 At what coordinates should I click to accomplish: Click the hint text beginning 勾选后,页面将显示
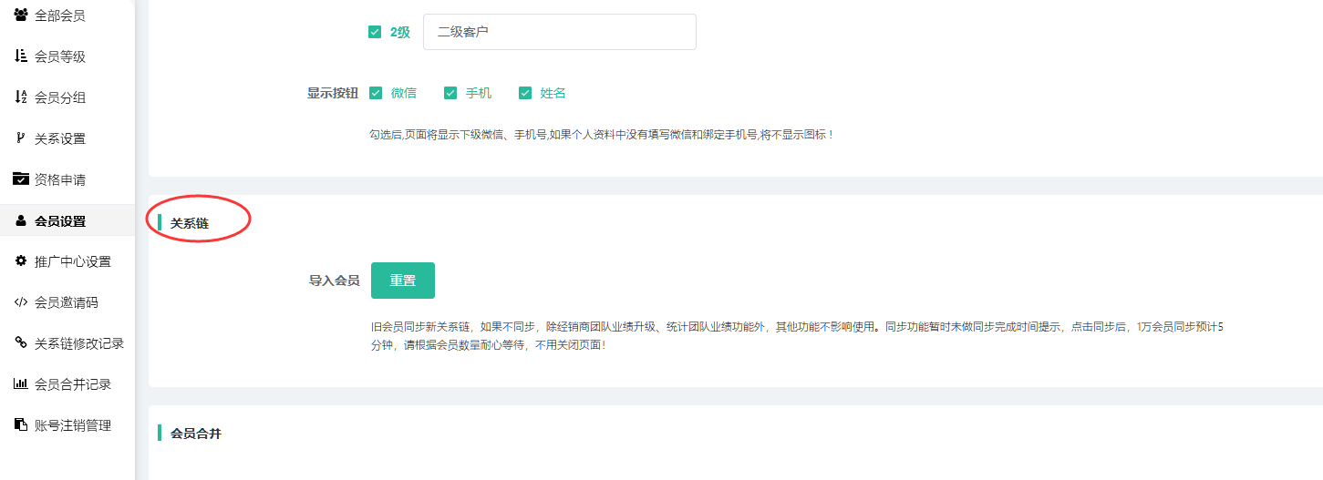pyautogui.click(x=601, y=135)
